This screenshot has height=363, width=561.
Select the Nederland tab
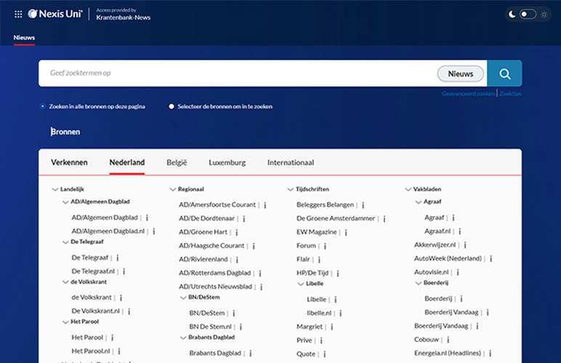tap(127, 163)
